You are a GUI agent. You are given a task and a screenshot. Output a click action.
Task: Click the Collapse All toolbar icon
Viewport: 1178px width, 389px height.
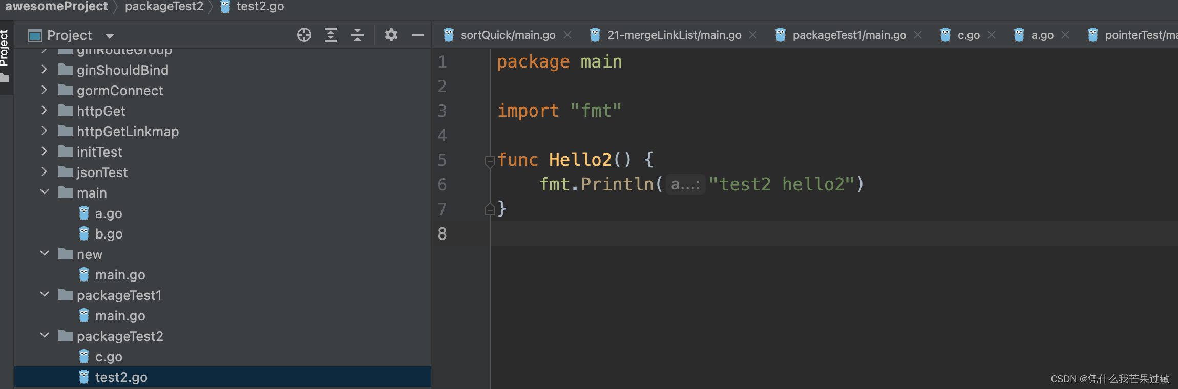click(357, 35)
